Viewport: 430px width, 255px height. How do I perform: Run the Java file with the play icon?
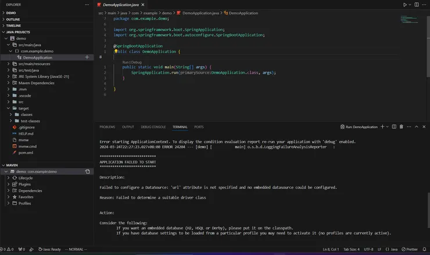point(405,5)
